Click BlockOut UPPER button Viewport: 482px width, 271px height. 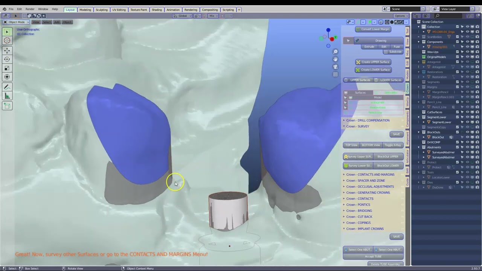tap(388, 157)
